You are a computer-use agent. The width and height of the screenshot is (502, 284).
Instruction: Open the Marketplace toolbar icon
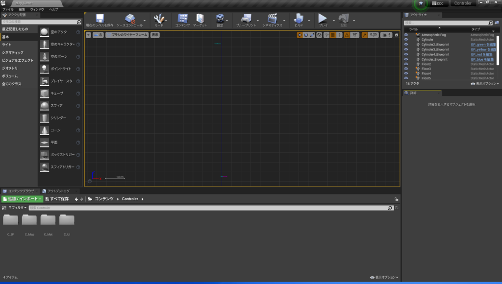pos(200,19)
